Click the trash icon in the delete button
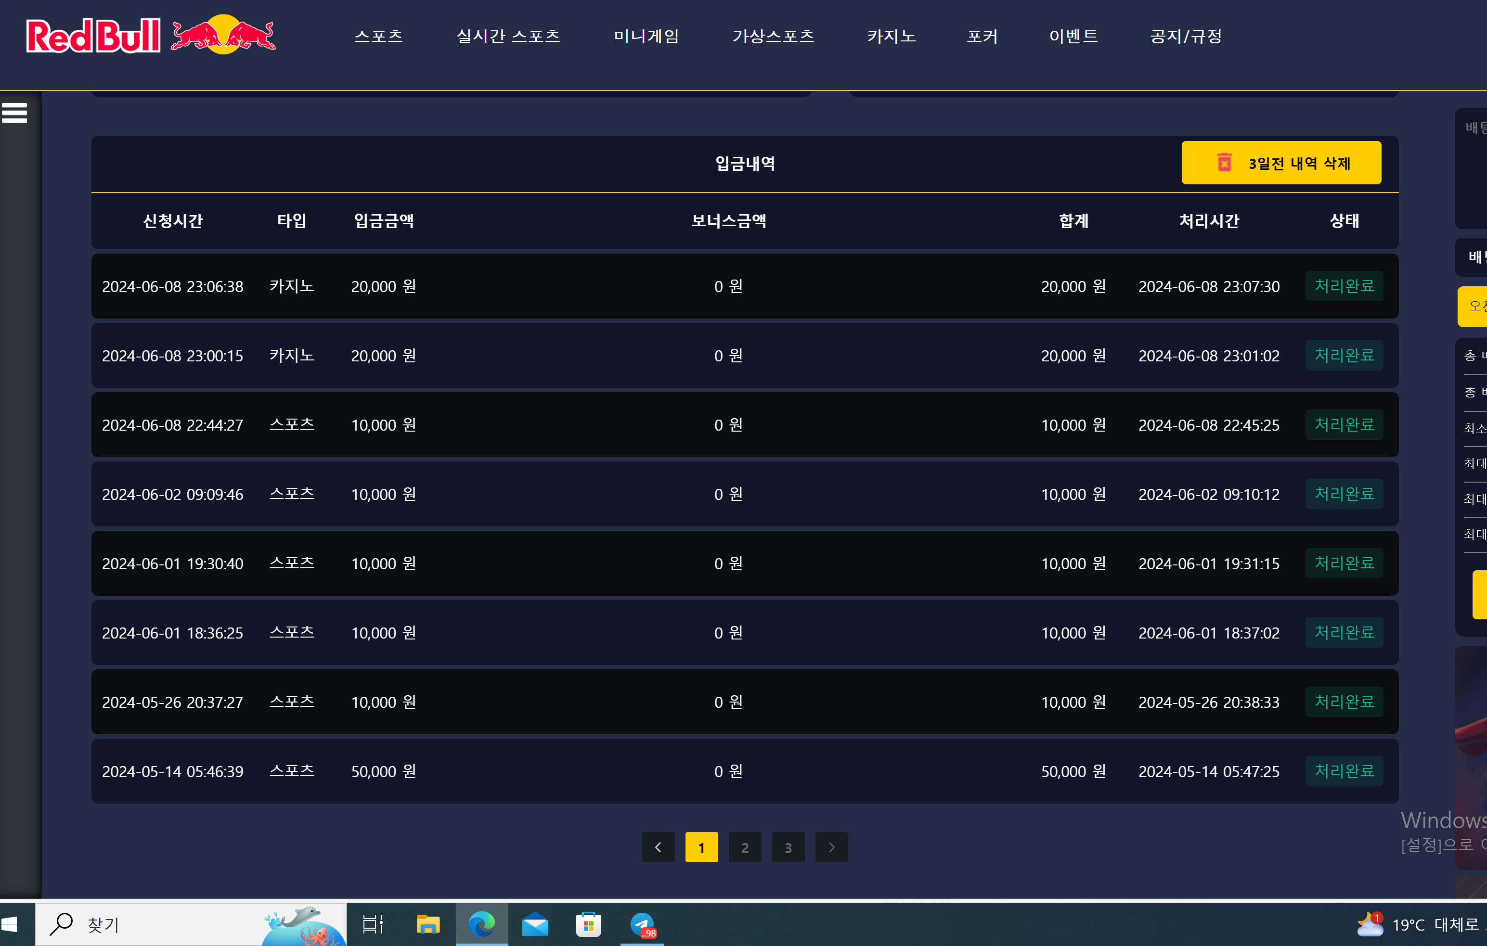Viewport: 1487px width, 946px height. point(1224,163)
